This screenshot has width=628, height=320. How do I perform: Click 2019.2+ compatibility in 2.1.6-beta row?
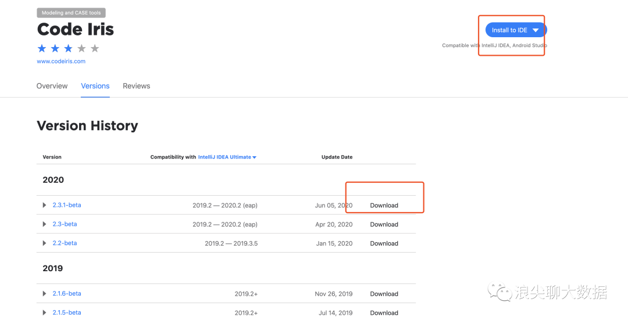click(x=247, y=294)
